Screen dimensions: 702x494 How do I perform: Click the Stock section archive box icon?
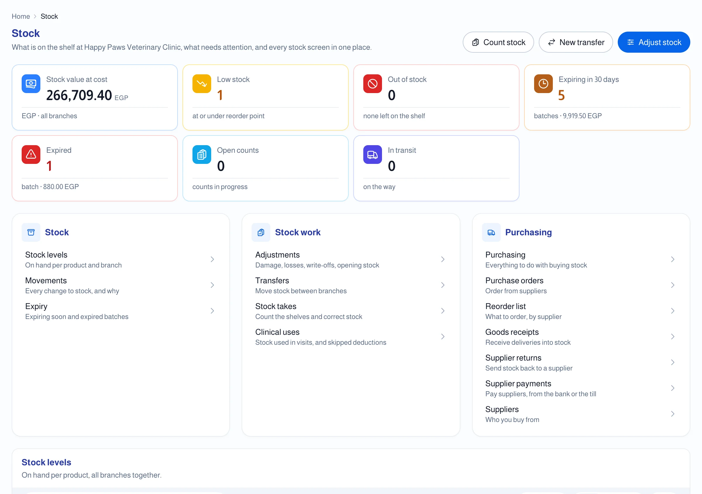tap(31, 232)
